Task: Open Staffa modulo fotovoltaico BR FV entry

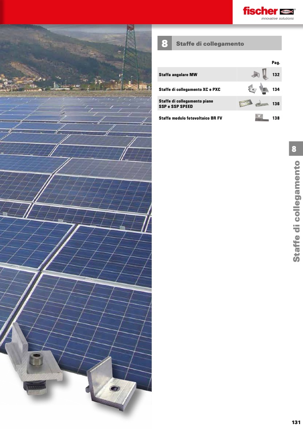Action: click(x=190, y=118)
